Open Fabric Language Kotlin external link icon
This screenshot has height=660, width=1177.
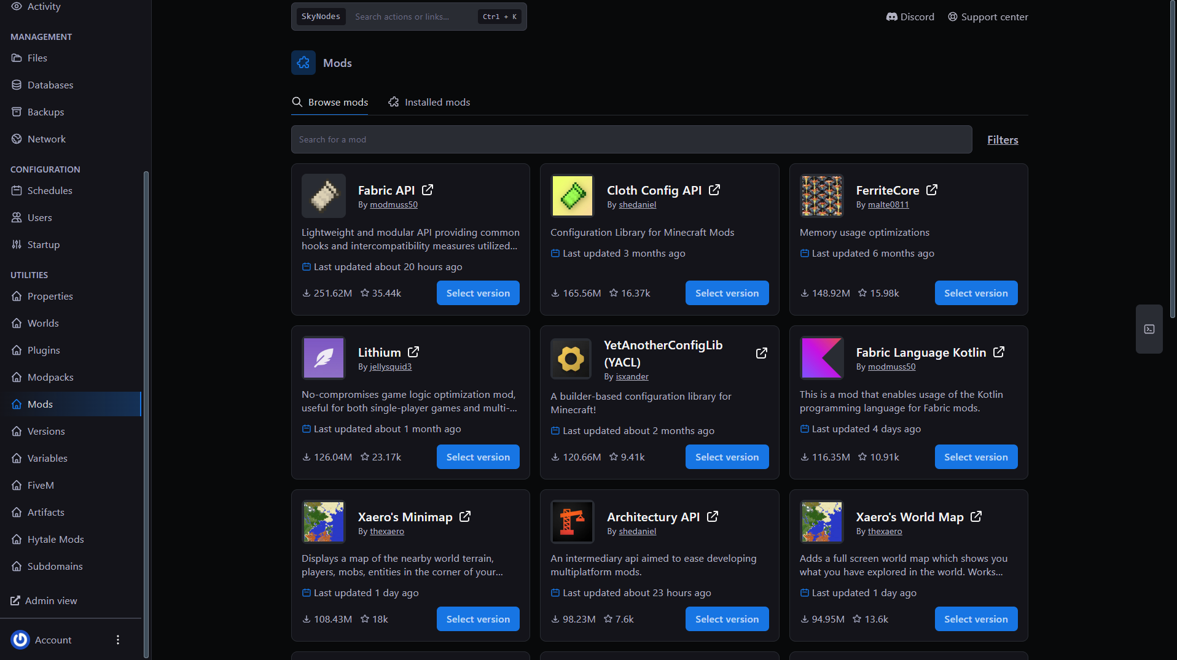point(999,352)
